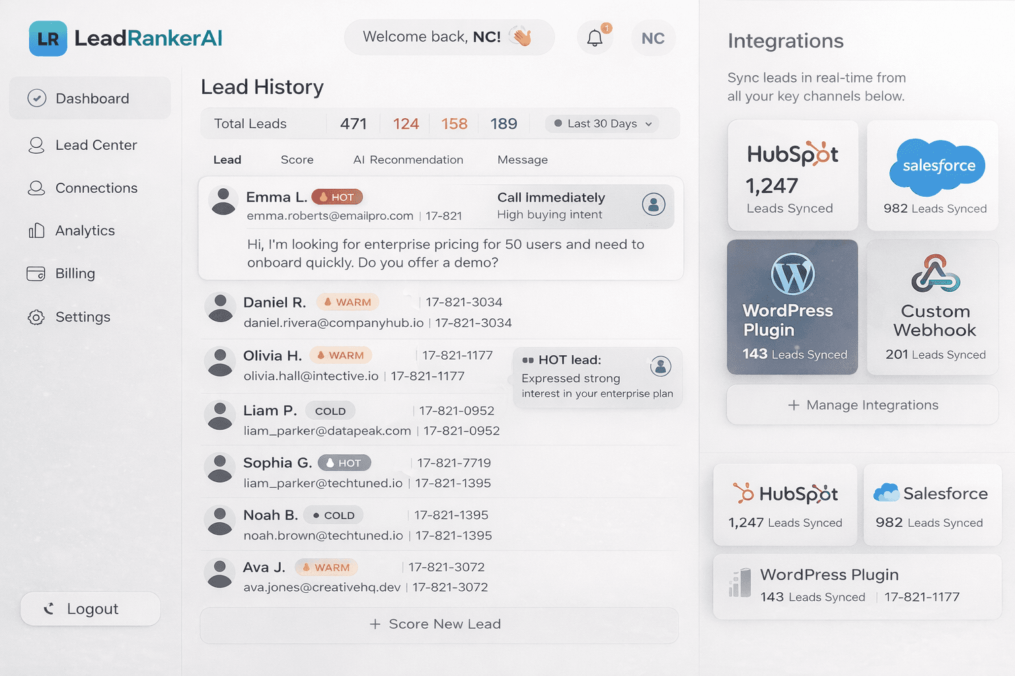Toggle the WARM badge on Daniel R.
1015x676 pixels.
click(x=347, y=302)
